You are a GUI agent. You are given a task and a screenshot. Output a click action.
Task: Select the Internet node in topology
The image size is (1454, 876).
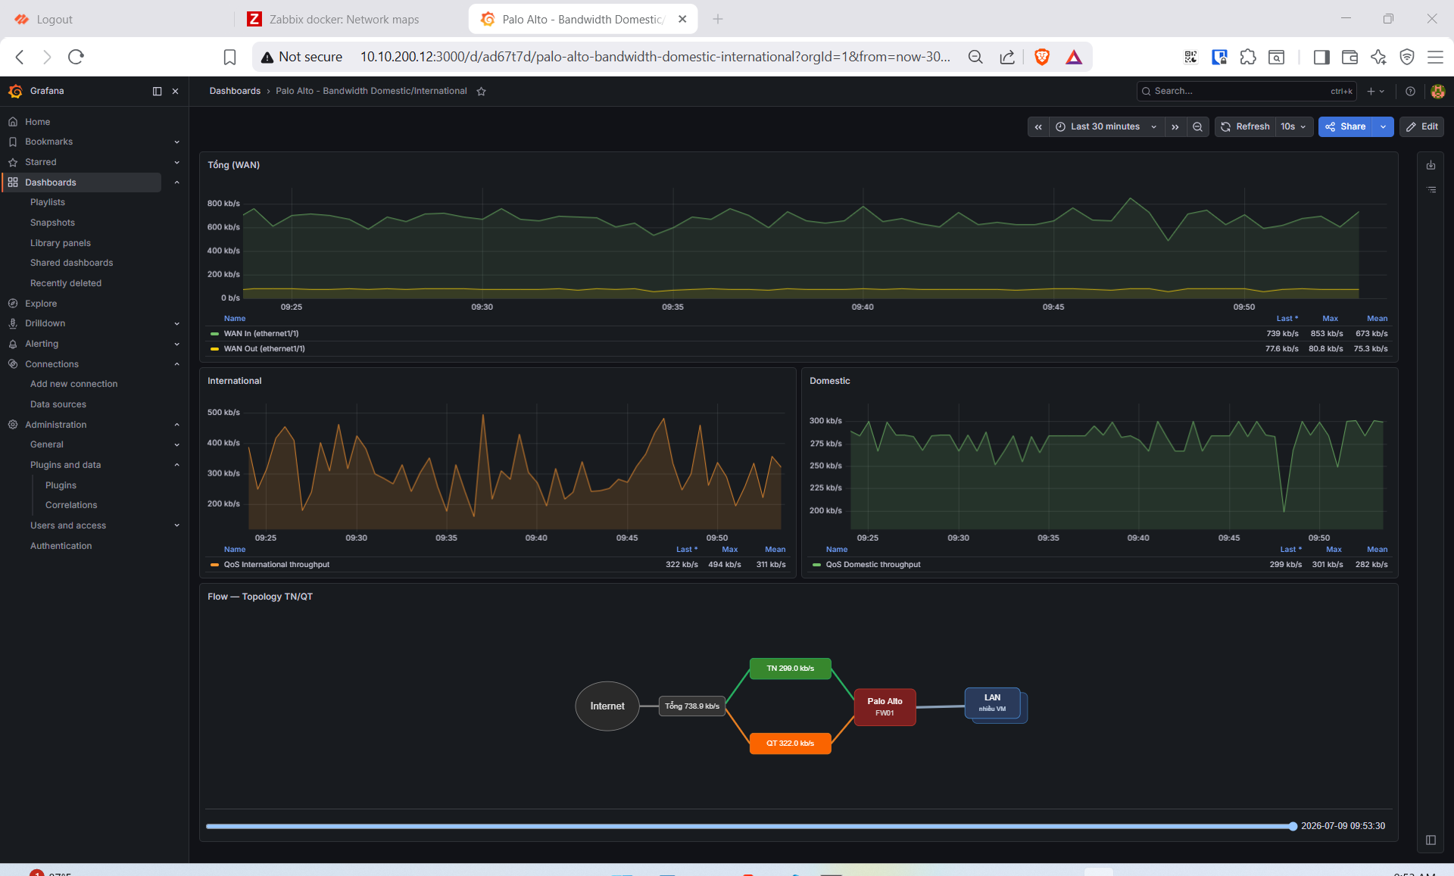point(607,706)
